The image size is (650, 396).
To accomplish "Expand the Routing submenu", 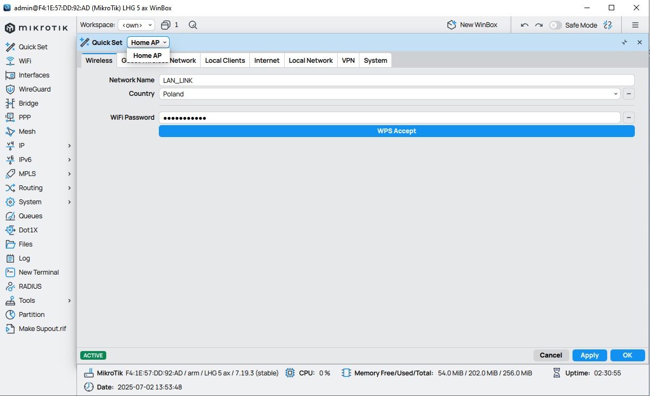I will [x=69, y=187].
